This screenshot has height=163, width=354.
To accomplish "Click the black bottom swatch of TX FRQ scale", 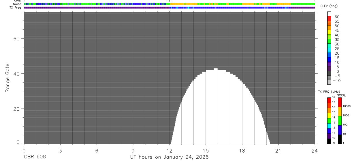I will click(x=329, y=141).
